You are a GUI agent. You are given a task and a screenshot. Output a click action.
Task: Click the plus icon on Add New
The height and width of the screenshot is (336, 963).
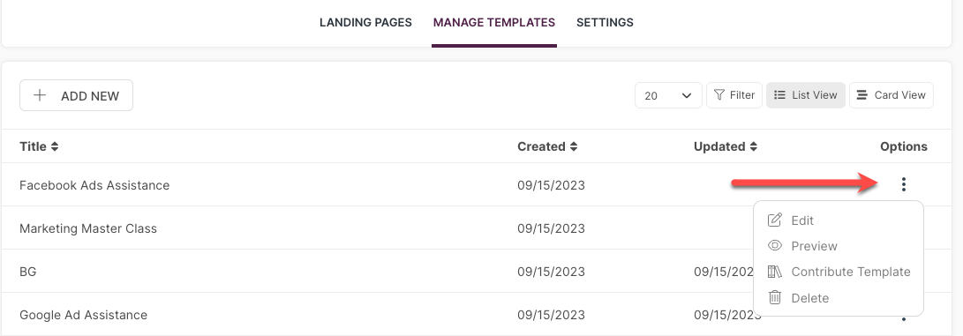tap(40, 95)
